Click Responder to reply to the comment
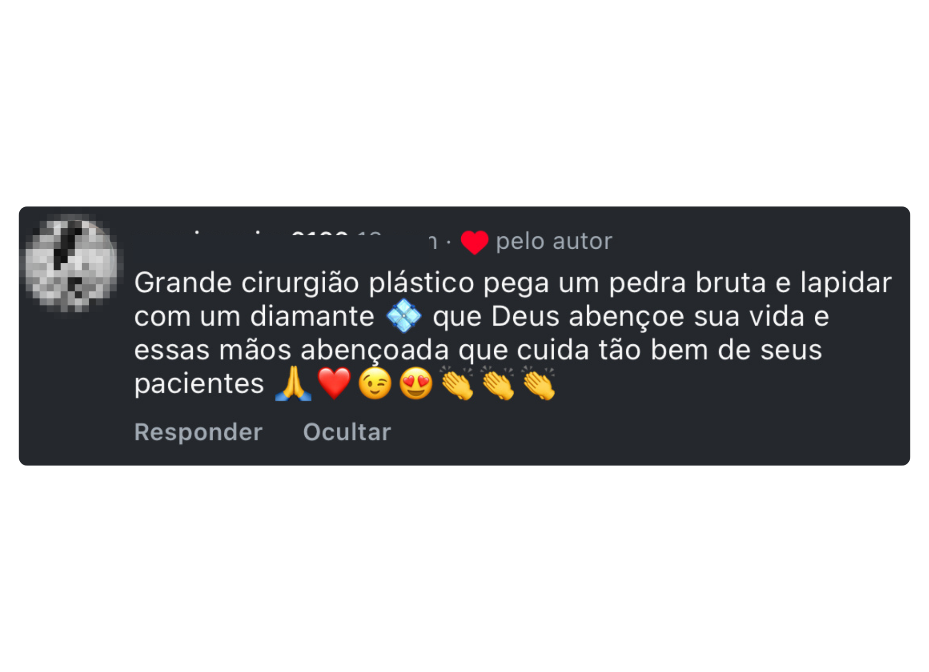The height and width of the screenshot is (672, 929). pos(198,432)
